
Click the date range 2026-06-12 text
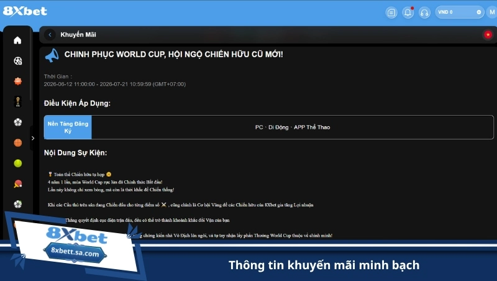click(115, 84)
